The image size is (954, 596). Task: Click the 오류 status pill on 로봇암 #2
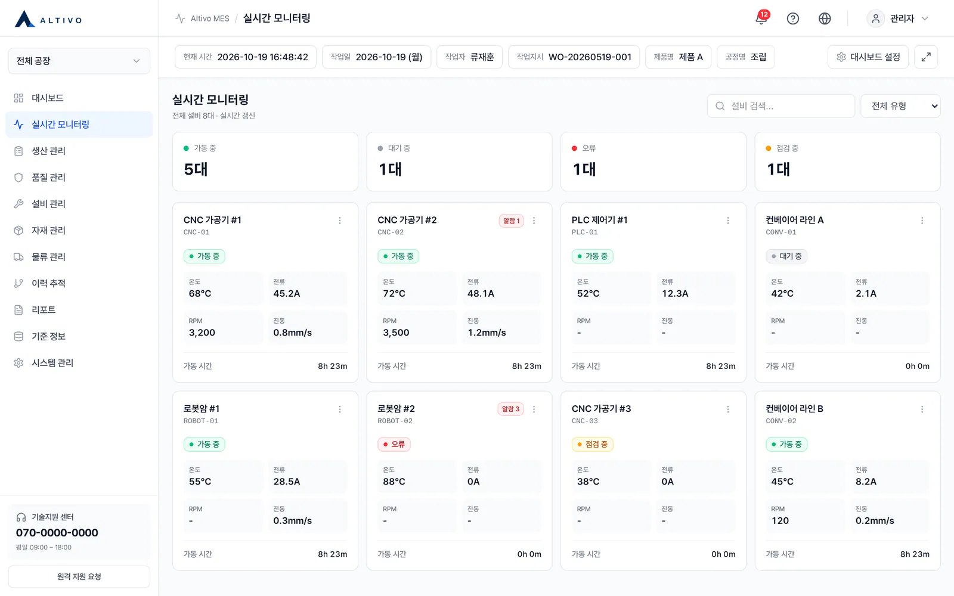pyautogui.click(x=394, y=445)
